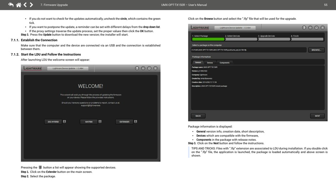The height and width of the screenshot is (188, 336).
Task: Click 'Company: Lightware' line
Action: coord(199,74)
